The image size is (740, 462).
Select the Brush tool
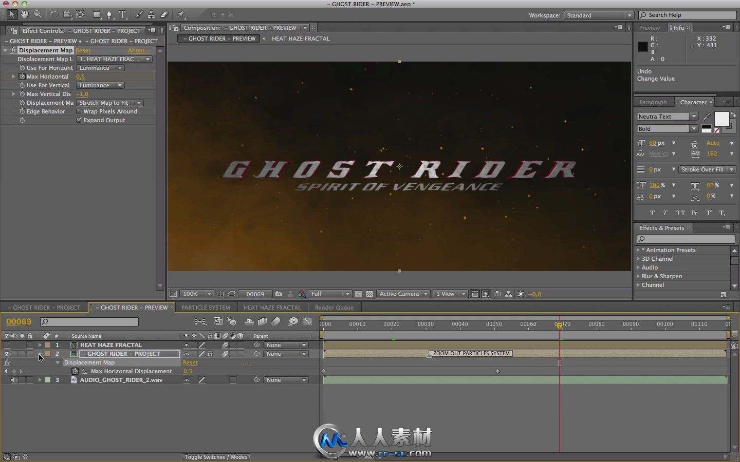tap(139, 15)
